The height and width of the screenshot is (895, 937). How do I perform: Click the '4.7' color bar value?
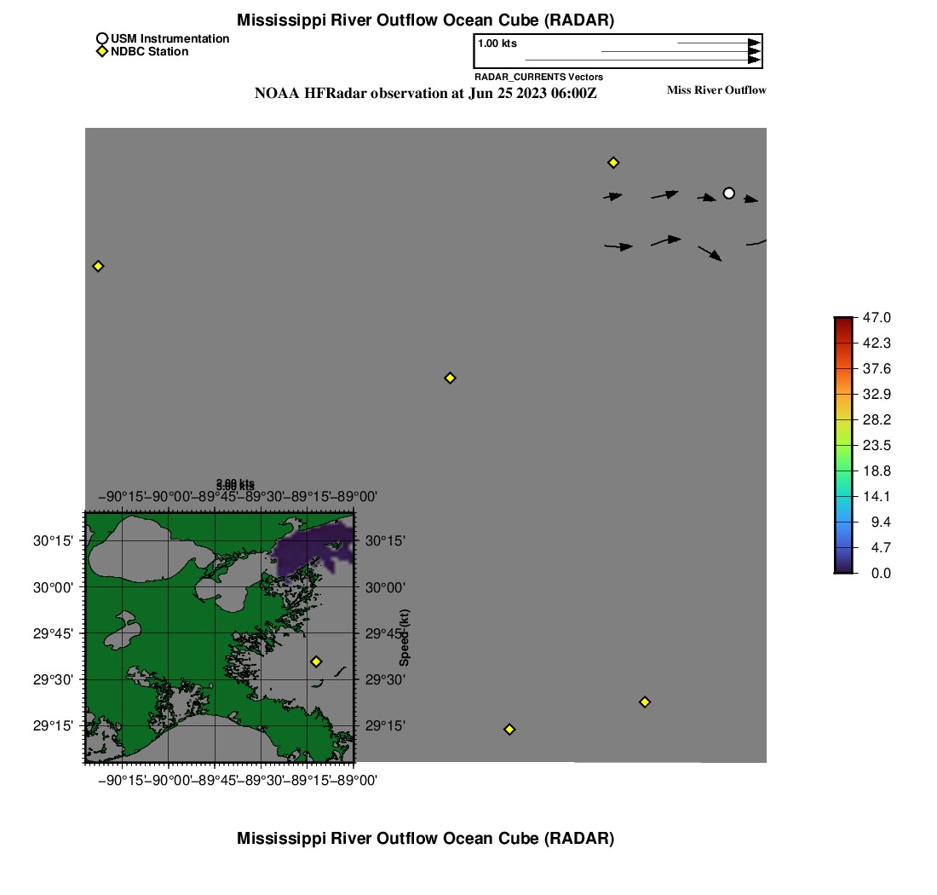(881, 547)
